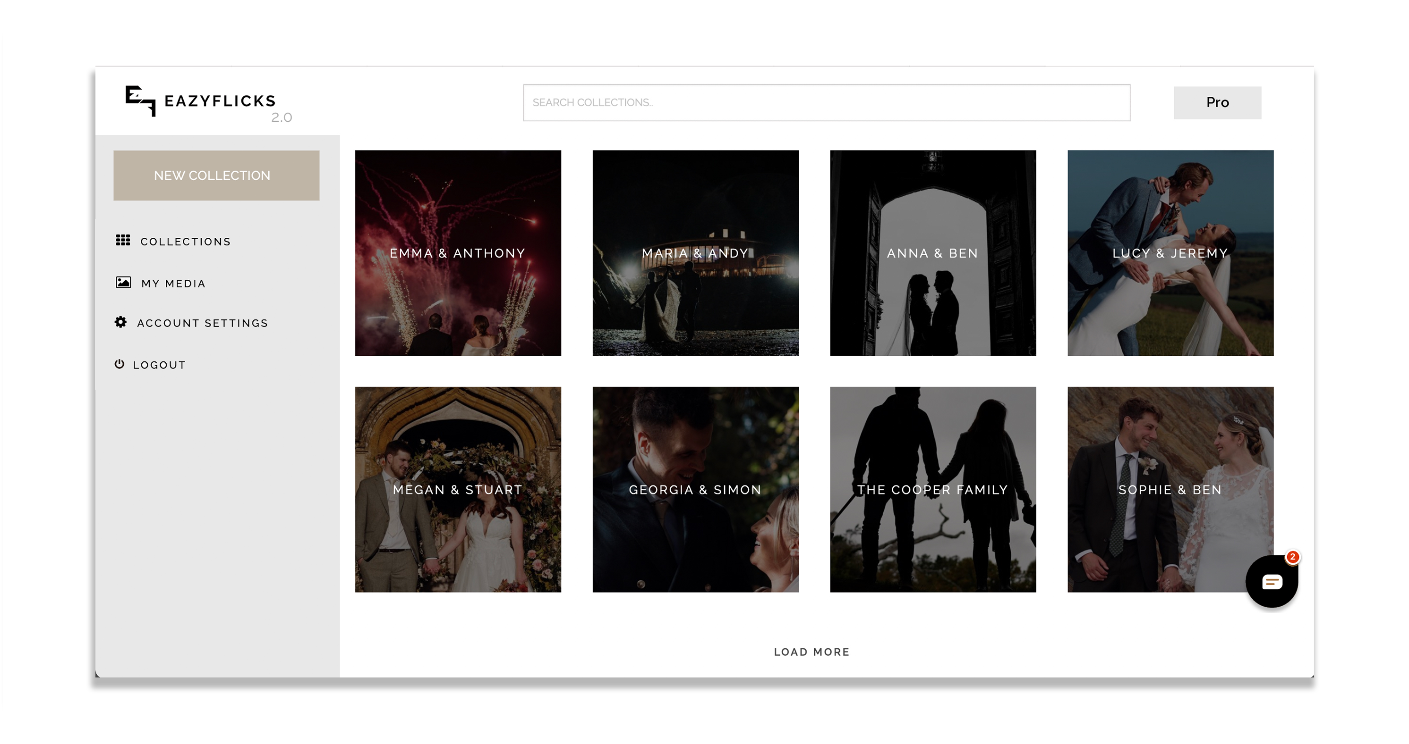
Task: Click the Account Settings gear icon
Action: point(121,322)
